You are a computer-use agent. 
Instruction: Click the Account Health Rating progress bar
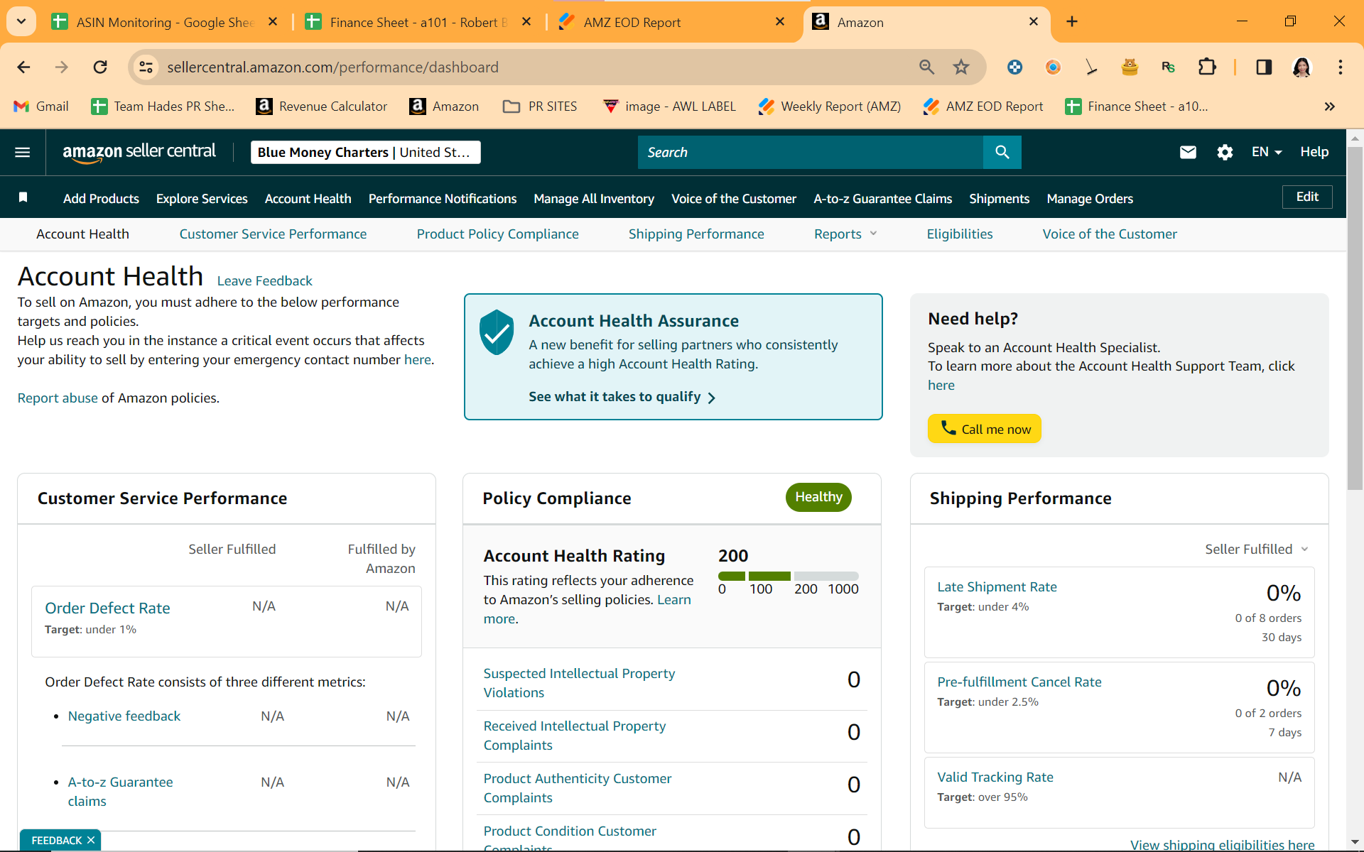pyautogui.click(x=788, y=576)
